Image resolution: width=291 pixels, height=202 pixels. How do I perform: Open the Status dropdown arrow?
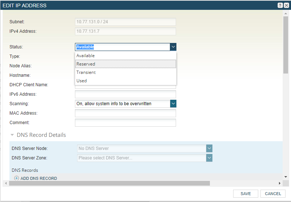pyautogui.click(x=173, y=47)
